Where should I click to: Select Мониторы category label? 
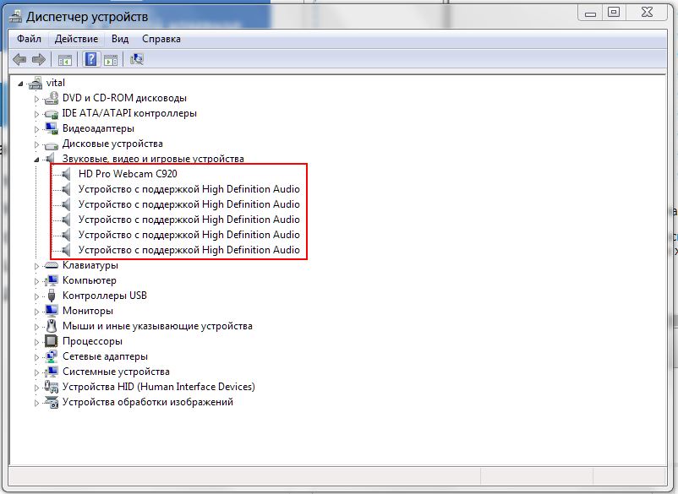pyautogui.click(x=87, y=311)
